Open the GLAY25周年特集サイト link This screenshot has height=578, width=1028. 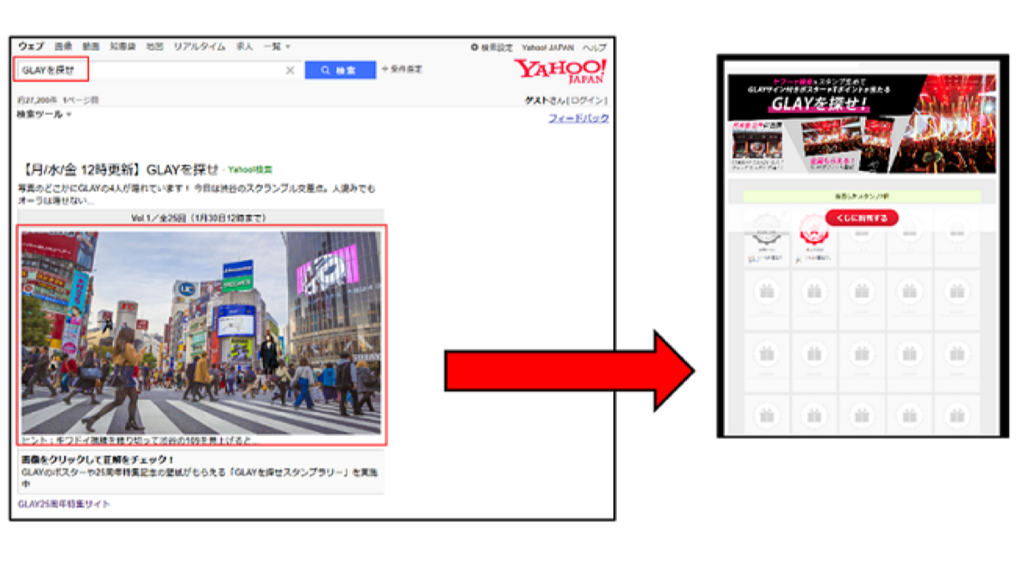(x=64, y=504)
